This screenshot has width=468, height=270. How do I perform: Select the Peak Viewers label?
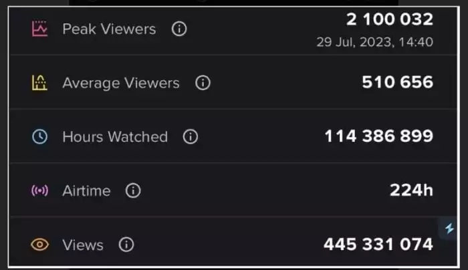click(109, 29)
